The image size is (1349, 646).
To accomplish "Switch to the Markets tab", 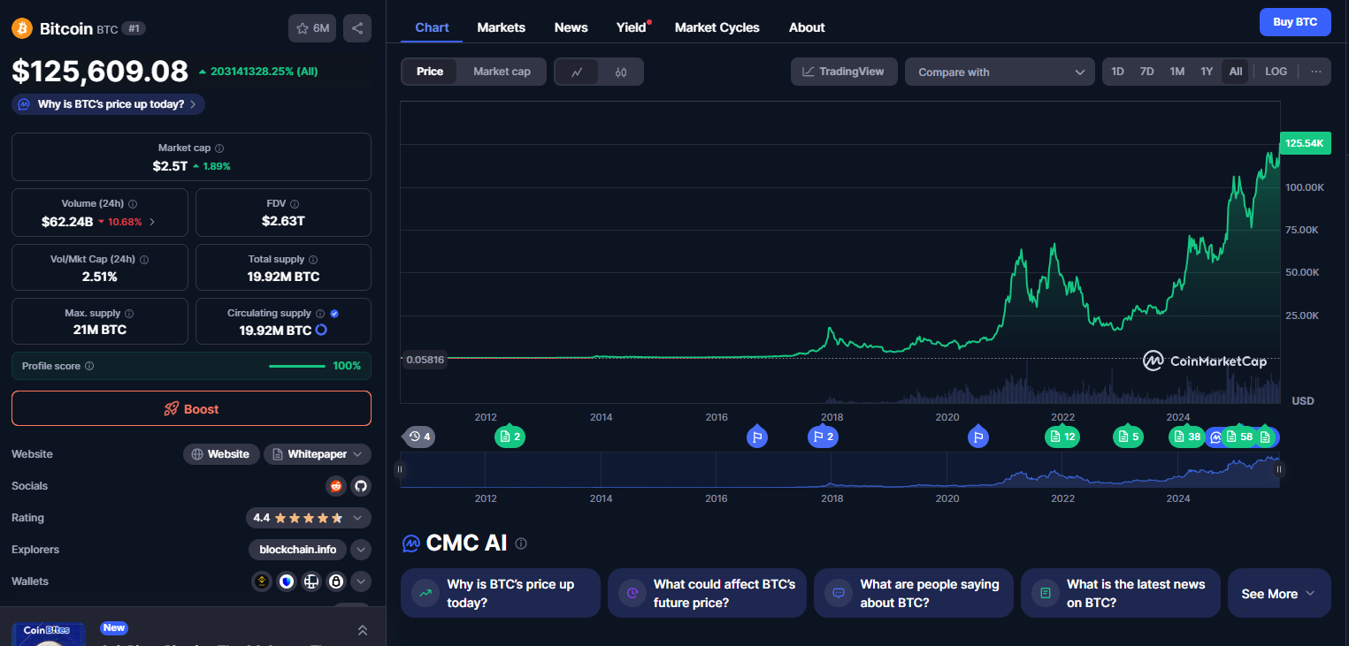I will [501, 27].
